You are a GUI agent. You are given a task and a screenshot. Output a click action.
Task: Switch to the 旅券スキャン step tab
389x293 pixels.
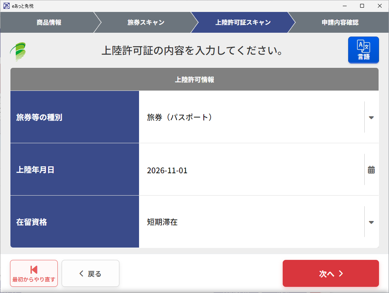pos(146,22)
